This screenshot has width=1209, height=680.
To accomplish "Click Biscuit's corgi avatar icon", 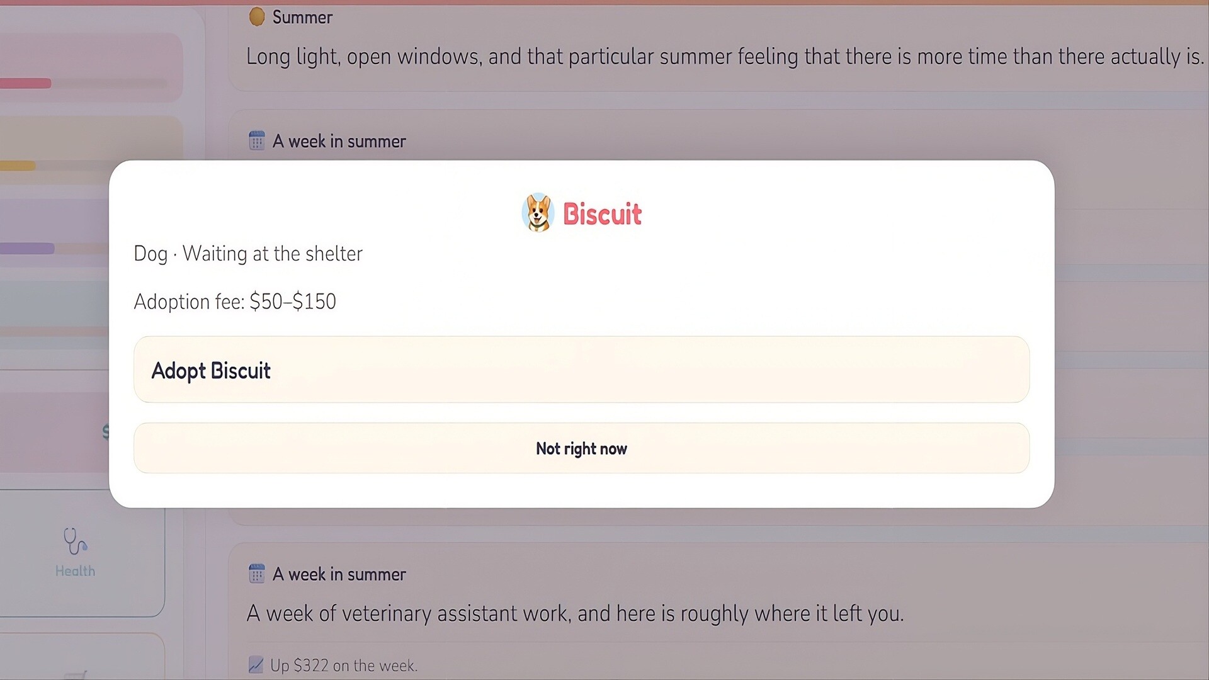I will [538, 213].
